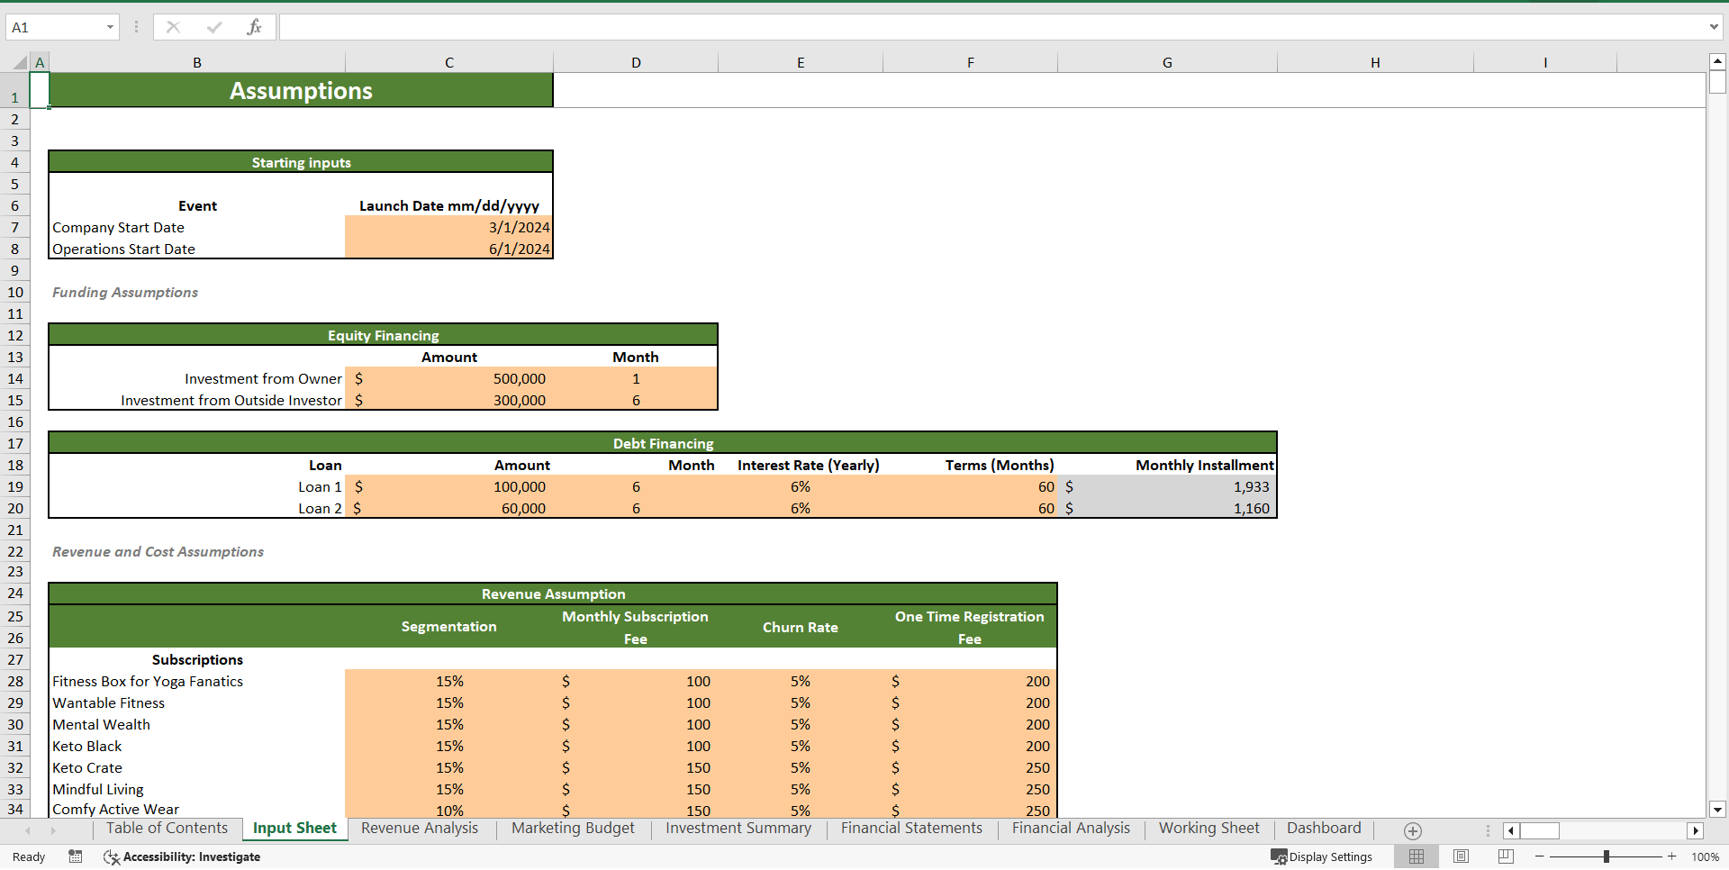Screen dimensions: 1729x870
Task: Select column C header
Action: click(449, 62)
